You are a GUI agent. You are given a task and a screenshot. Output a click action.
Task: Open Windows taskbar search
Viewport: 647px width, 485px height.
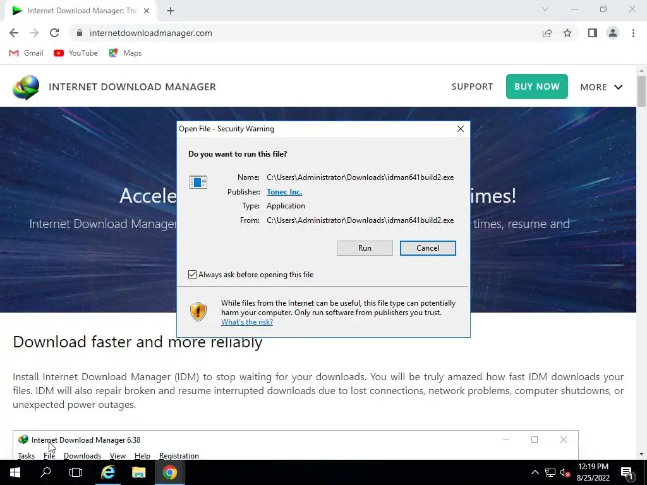45,472
